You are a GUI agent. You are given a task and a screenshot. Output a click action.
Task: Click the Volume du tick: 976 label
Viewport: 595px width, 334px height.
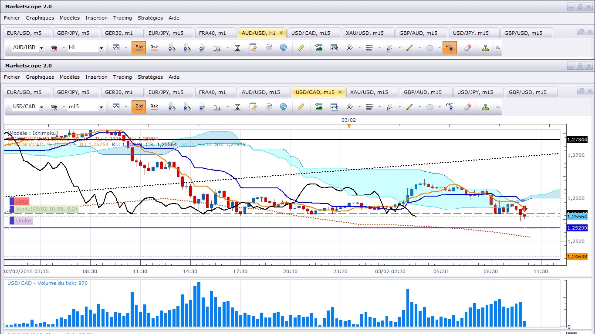pyautogui.click(x=47, y=283)
